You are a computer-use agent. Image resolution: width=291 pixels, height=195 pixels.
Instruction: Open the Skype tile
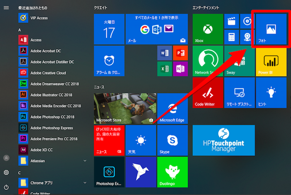point(173,140)
